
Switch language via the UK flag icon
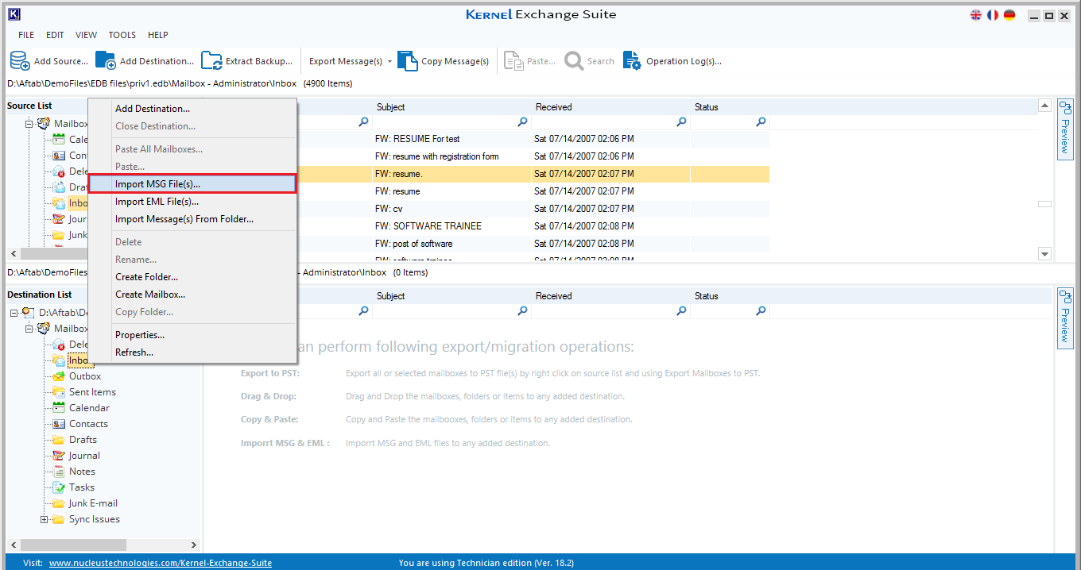click(x=976, y=15)
